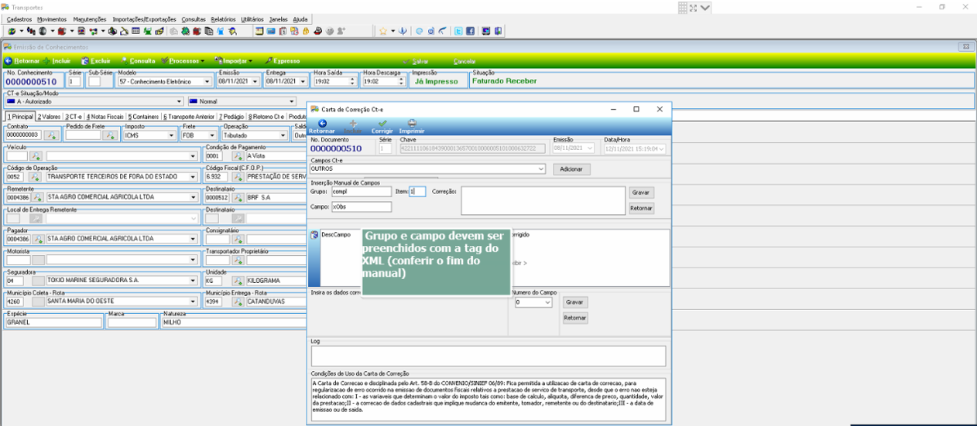Click Incluir in the green toolbar

point(57,60)
